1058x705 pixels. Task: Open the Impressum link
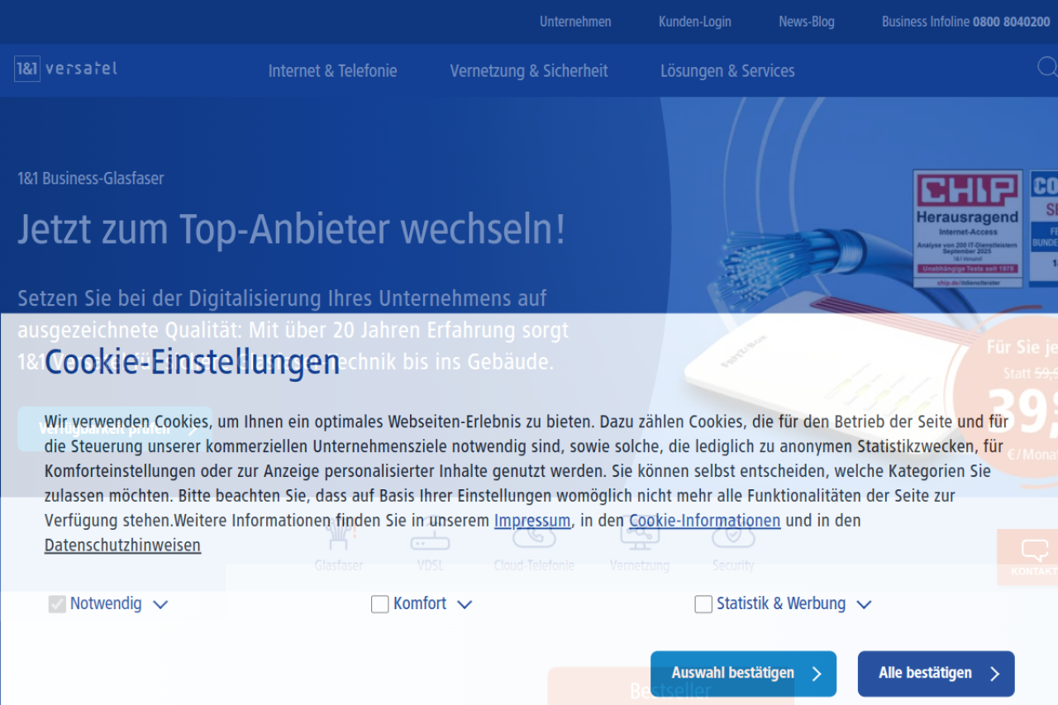pos(532,521)
